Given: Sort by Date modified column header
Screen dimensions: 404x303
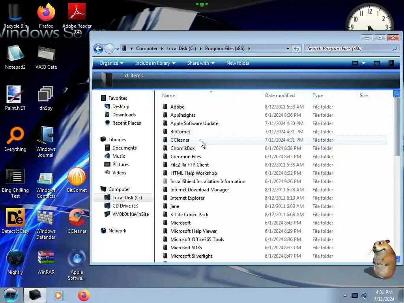Looking at the screenshot, I should (x=280, y=95).
